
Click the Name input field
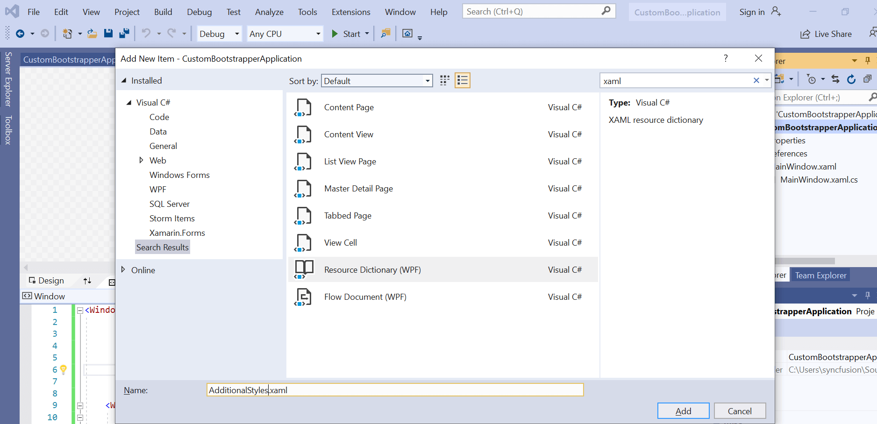click(395, 390)
